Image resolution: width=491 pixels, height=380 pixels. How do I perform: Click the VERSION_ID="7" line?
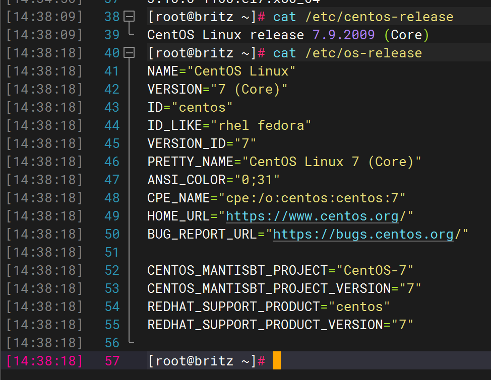(x=202, y=143)
